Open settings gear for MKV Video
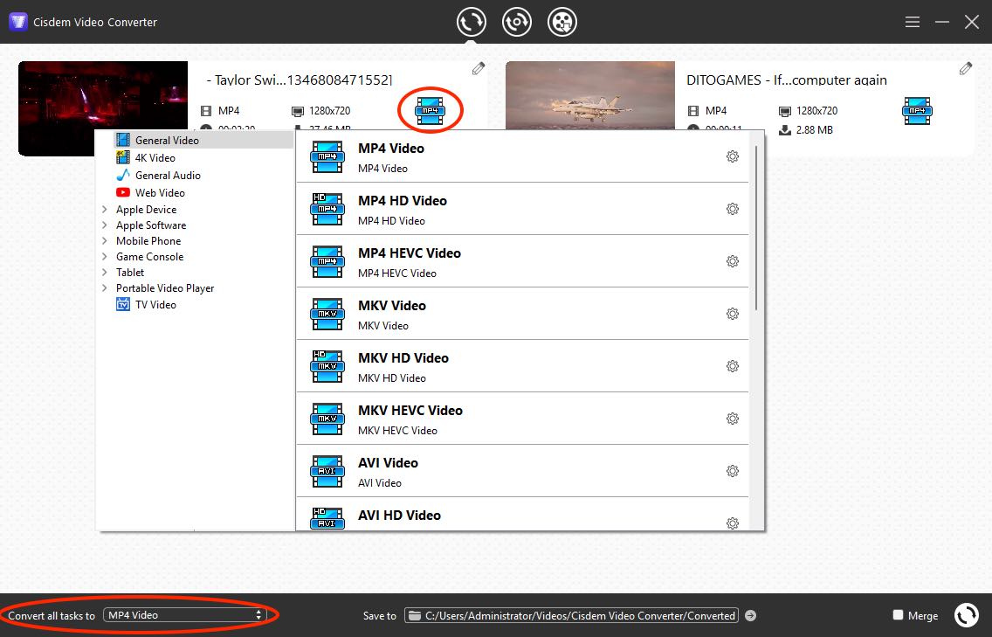992x637 pixels. tap(733, 314)
